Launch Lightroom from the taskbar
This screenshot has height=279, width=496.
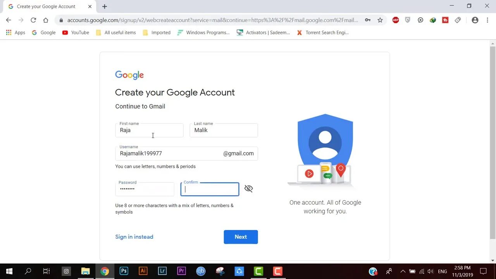pyautogui.click(x=162, y=271)
